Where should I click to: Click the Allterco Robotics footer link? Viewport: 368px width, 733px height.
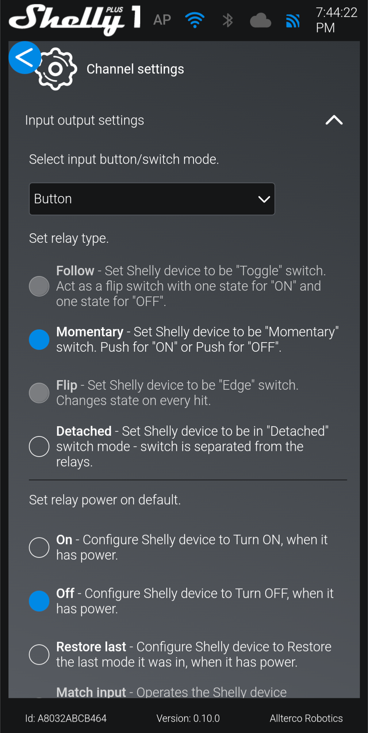pos(306,718)
